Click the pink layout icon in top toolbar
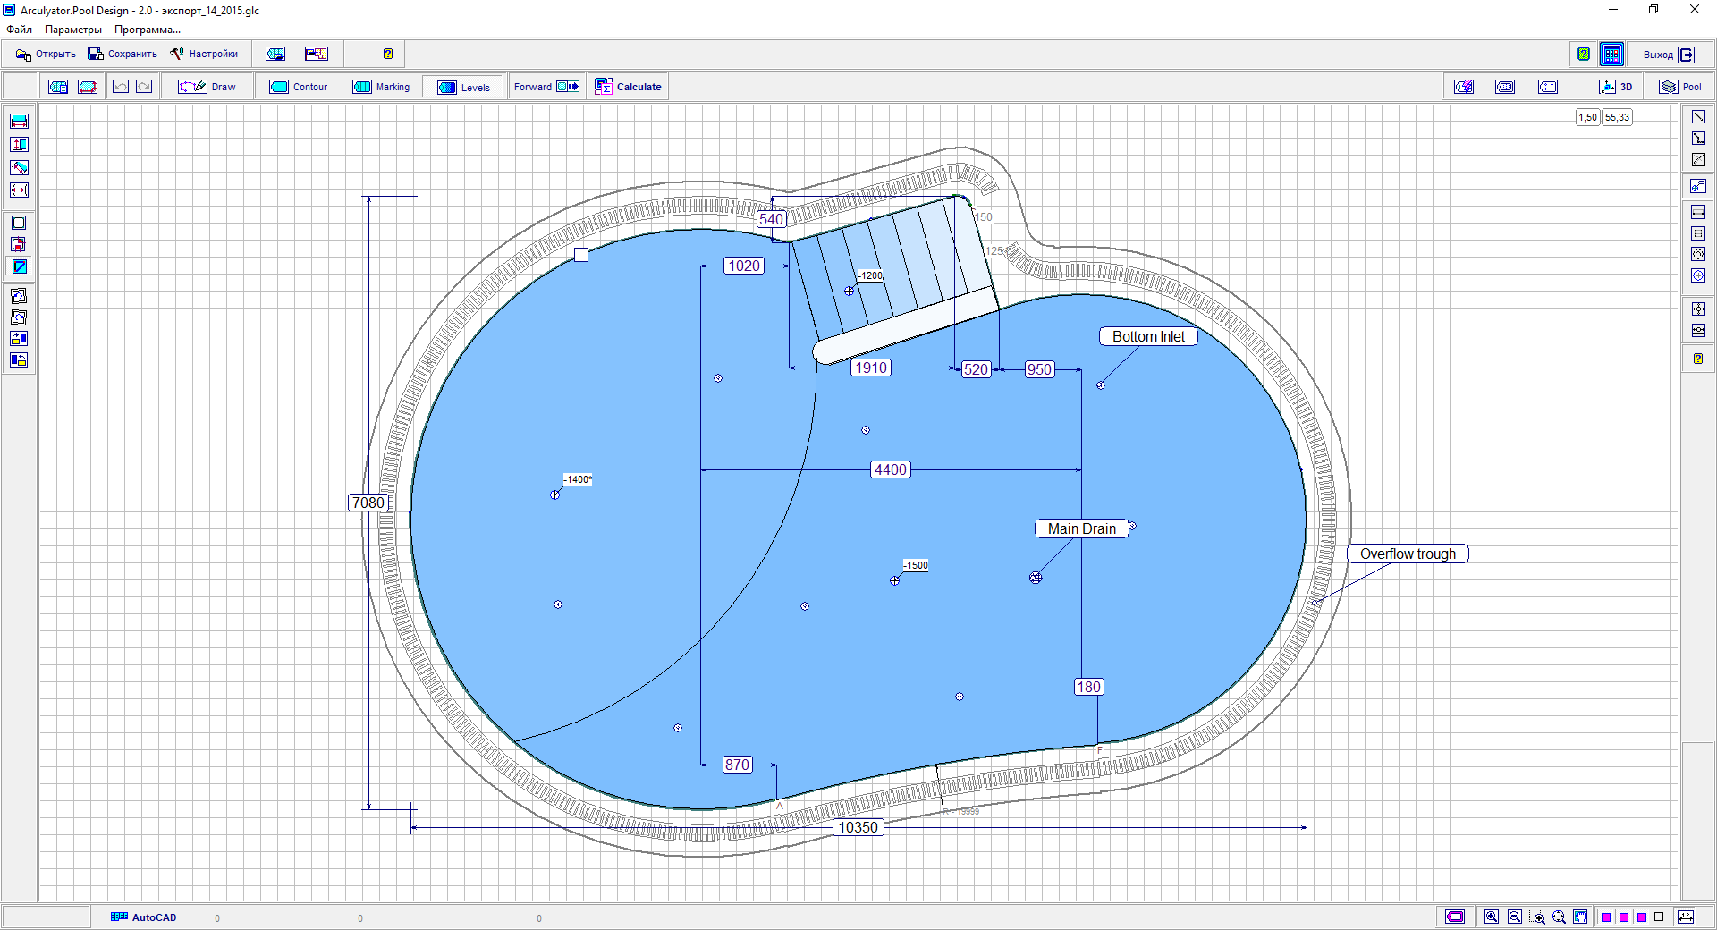 tap(317, 55)
